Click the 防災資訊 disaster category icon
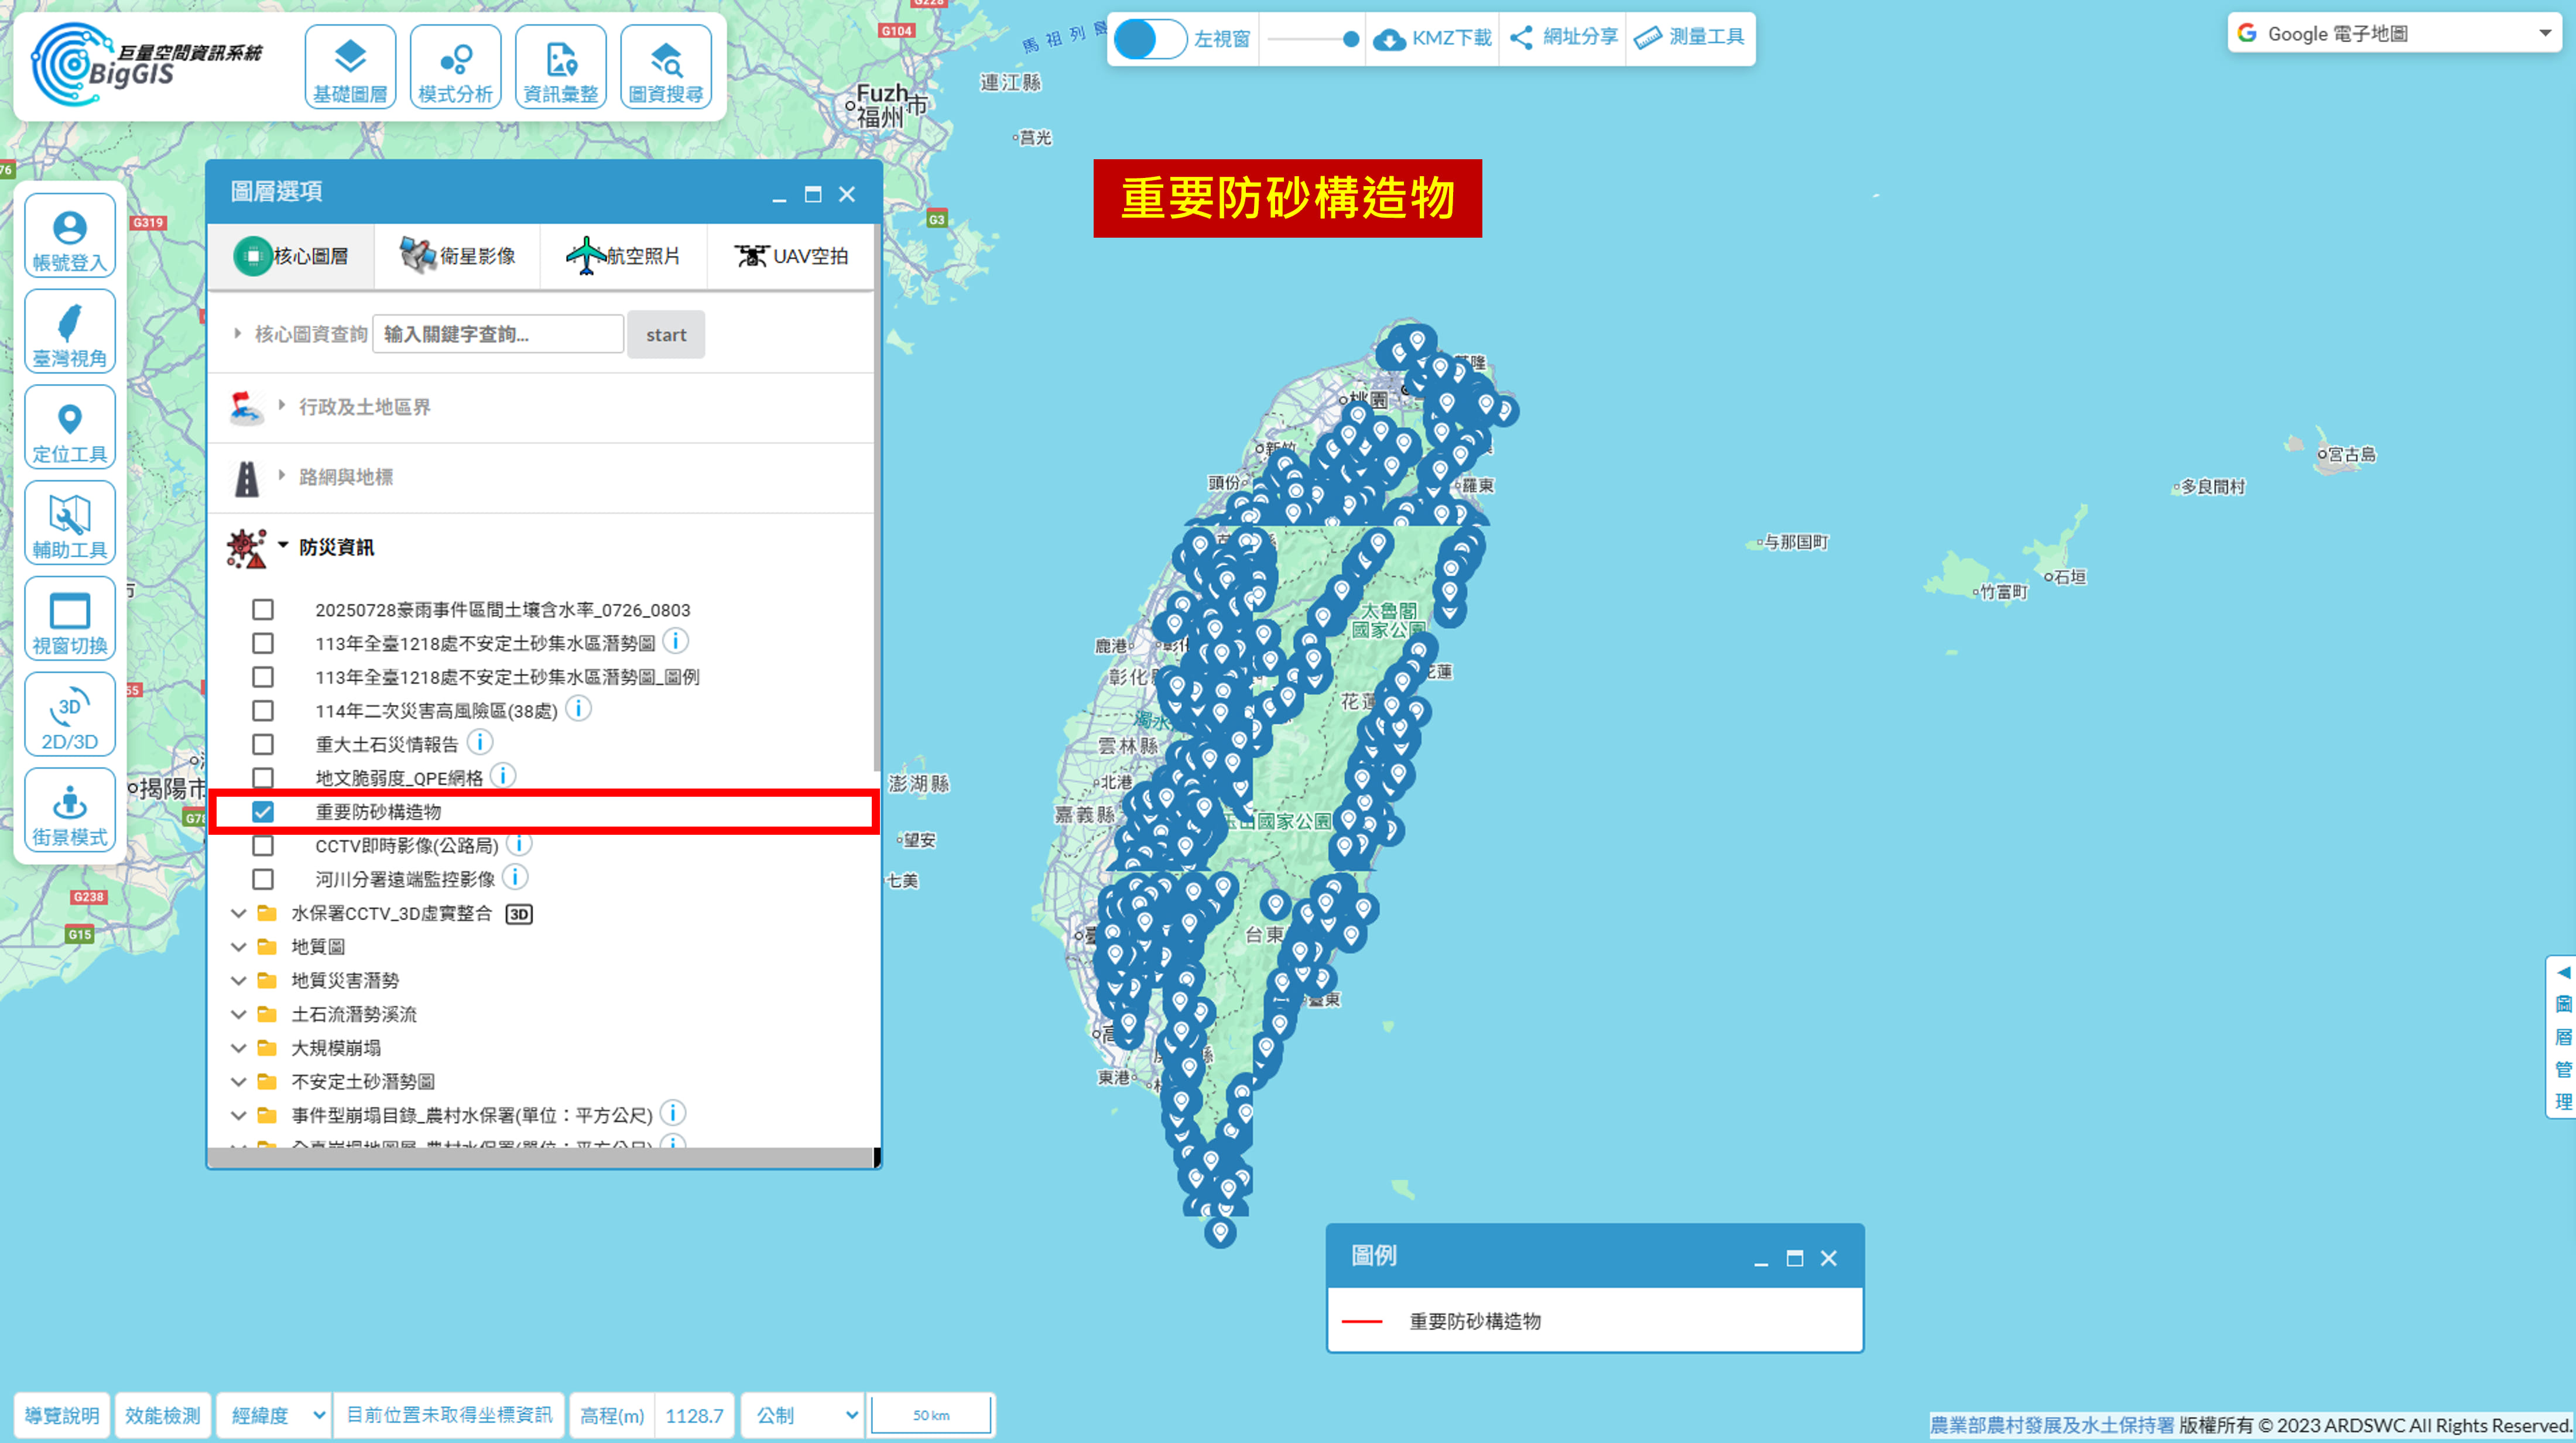The image size is (2576, 1443). (x=246, y=549)
